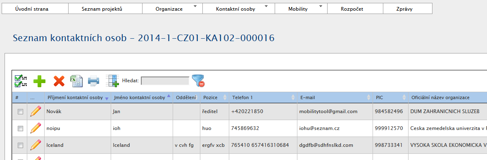
Task: Select phone 765410 657416310684 cell
Action: (263, 145)
